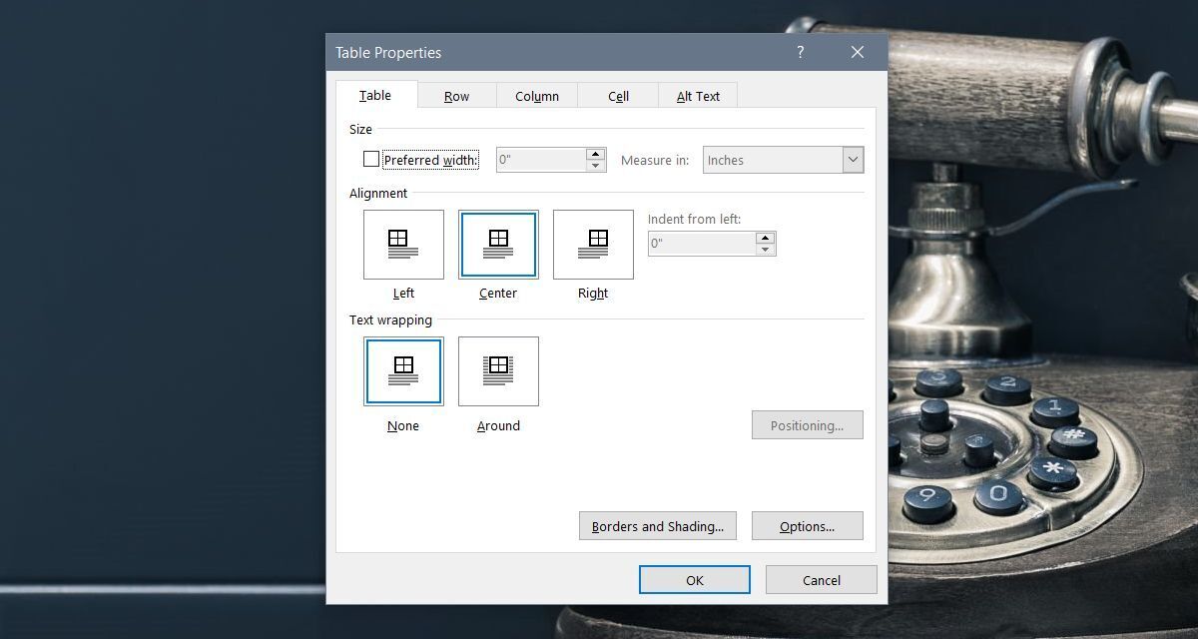This screenshot has height=639, width=1198.
Task: Choose Center alignment icon
Action: pos(498,245)
